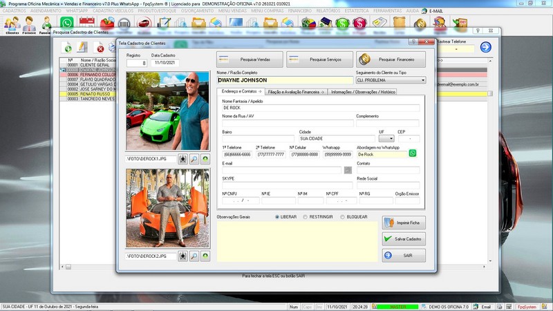Click help button of Tela Cadastro window

[x=413, y=41]
